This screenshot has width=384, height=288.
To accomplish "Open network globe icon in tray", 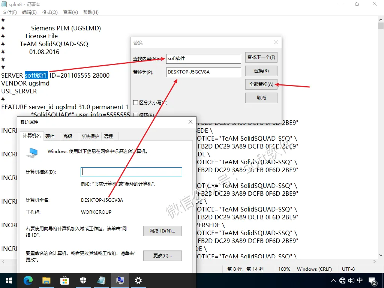I will 342,280.
